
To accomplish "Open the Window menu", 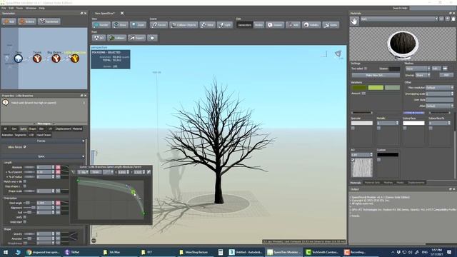I will (31, 8).
